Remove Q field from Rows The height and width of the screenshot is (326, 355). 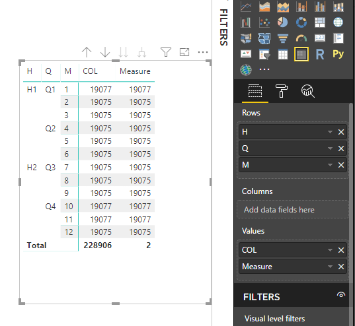(341, 148)
